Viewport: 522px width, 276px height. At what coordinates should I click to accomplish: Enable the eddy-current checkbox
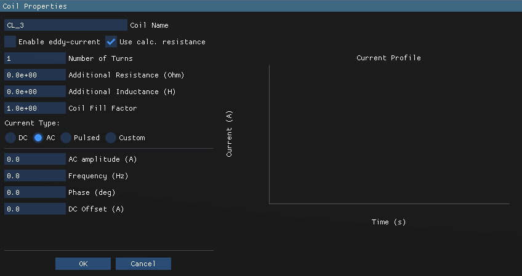click(x=10, y=42)
